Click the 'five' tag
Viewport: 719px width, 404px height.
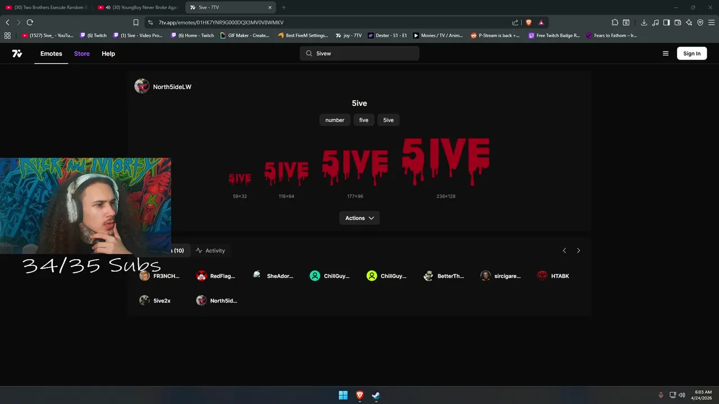pyautogui.click(x=364, y=120)
